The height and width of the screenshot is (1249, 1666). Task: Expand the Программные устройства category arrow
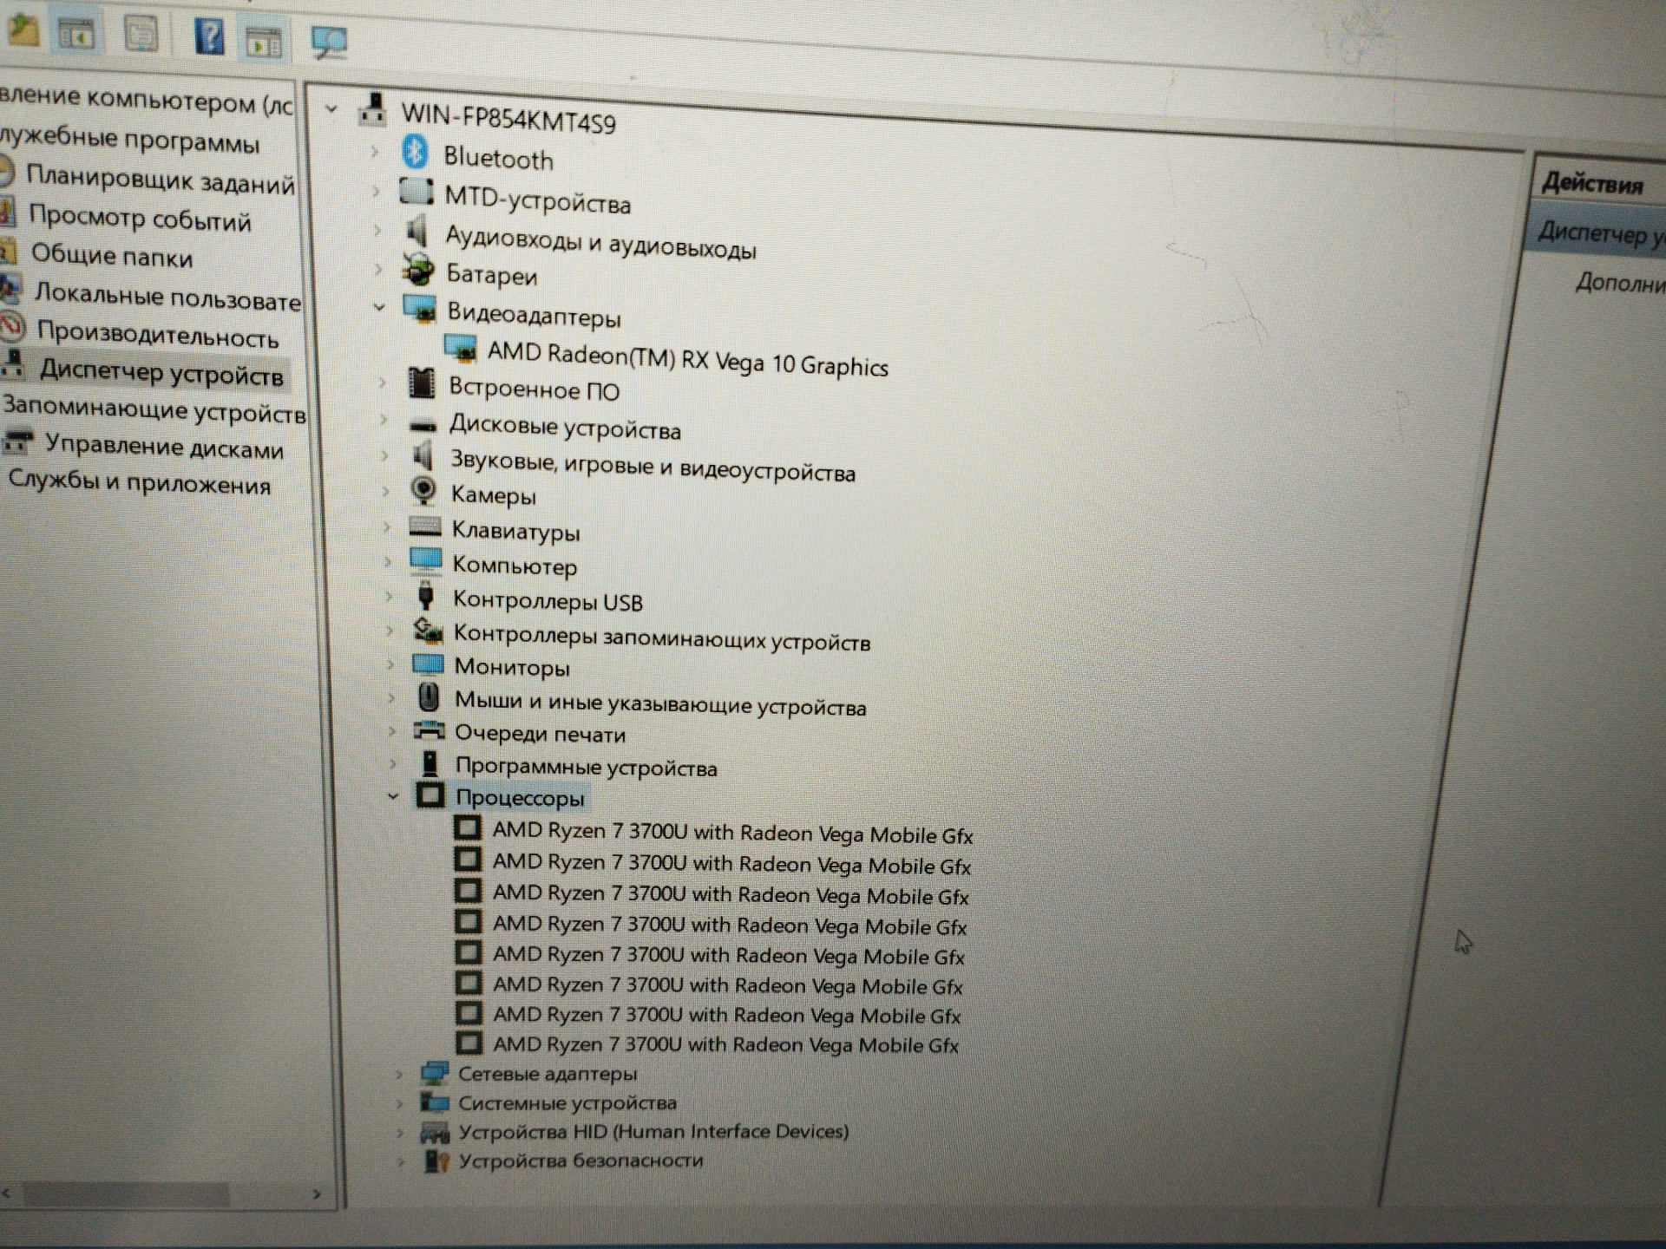(393, 764)
